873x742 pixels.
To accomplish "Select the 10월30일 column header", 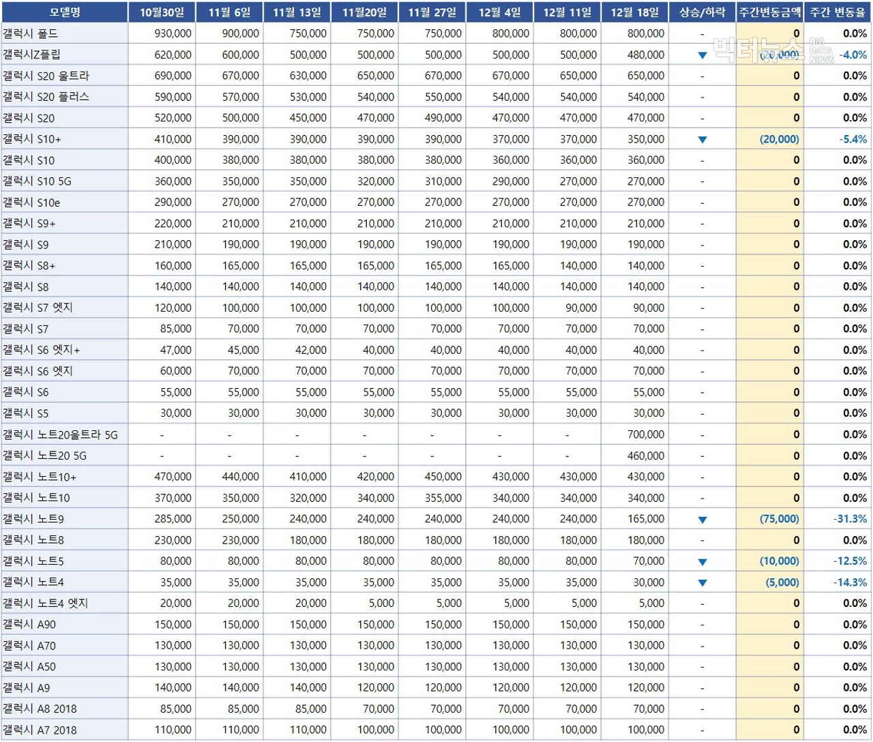I will tap(162, 12).
